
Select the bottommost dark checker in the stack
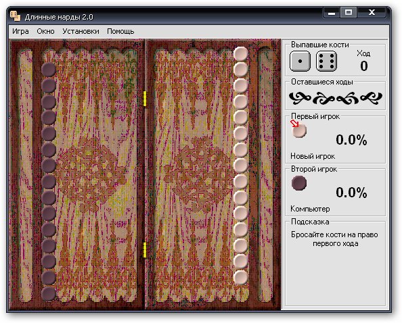49,293
